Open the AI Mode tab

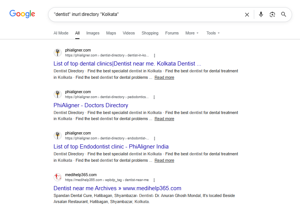coord(61,33)
